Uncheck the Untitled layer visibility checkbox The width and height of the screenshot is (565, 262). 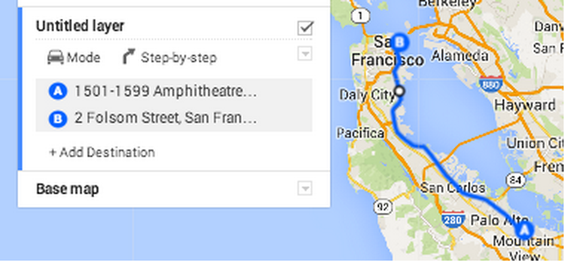click(x=305, y=28)
